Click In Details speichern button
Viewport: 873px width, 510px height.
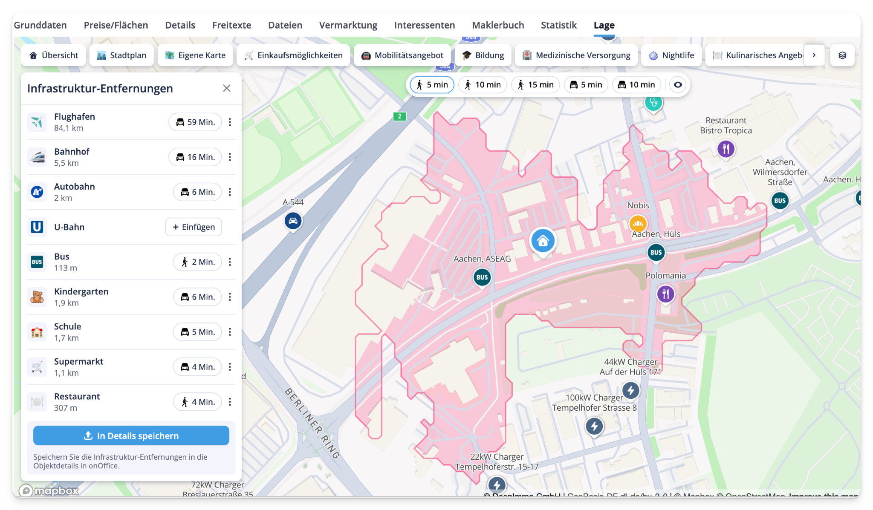coord(131,435)
